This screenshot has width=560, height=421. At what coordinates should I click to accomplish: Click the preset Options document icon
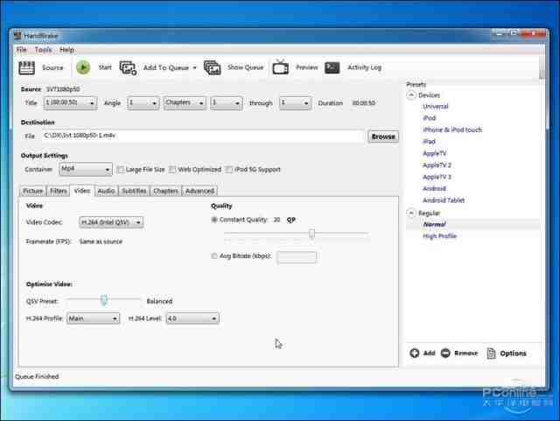(x=492, y=353)
